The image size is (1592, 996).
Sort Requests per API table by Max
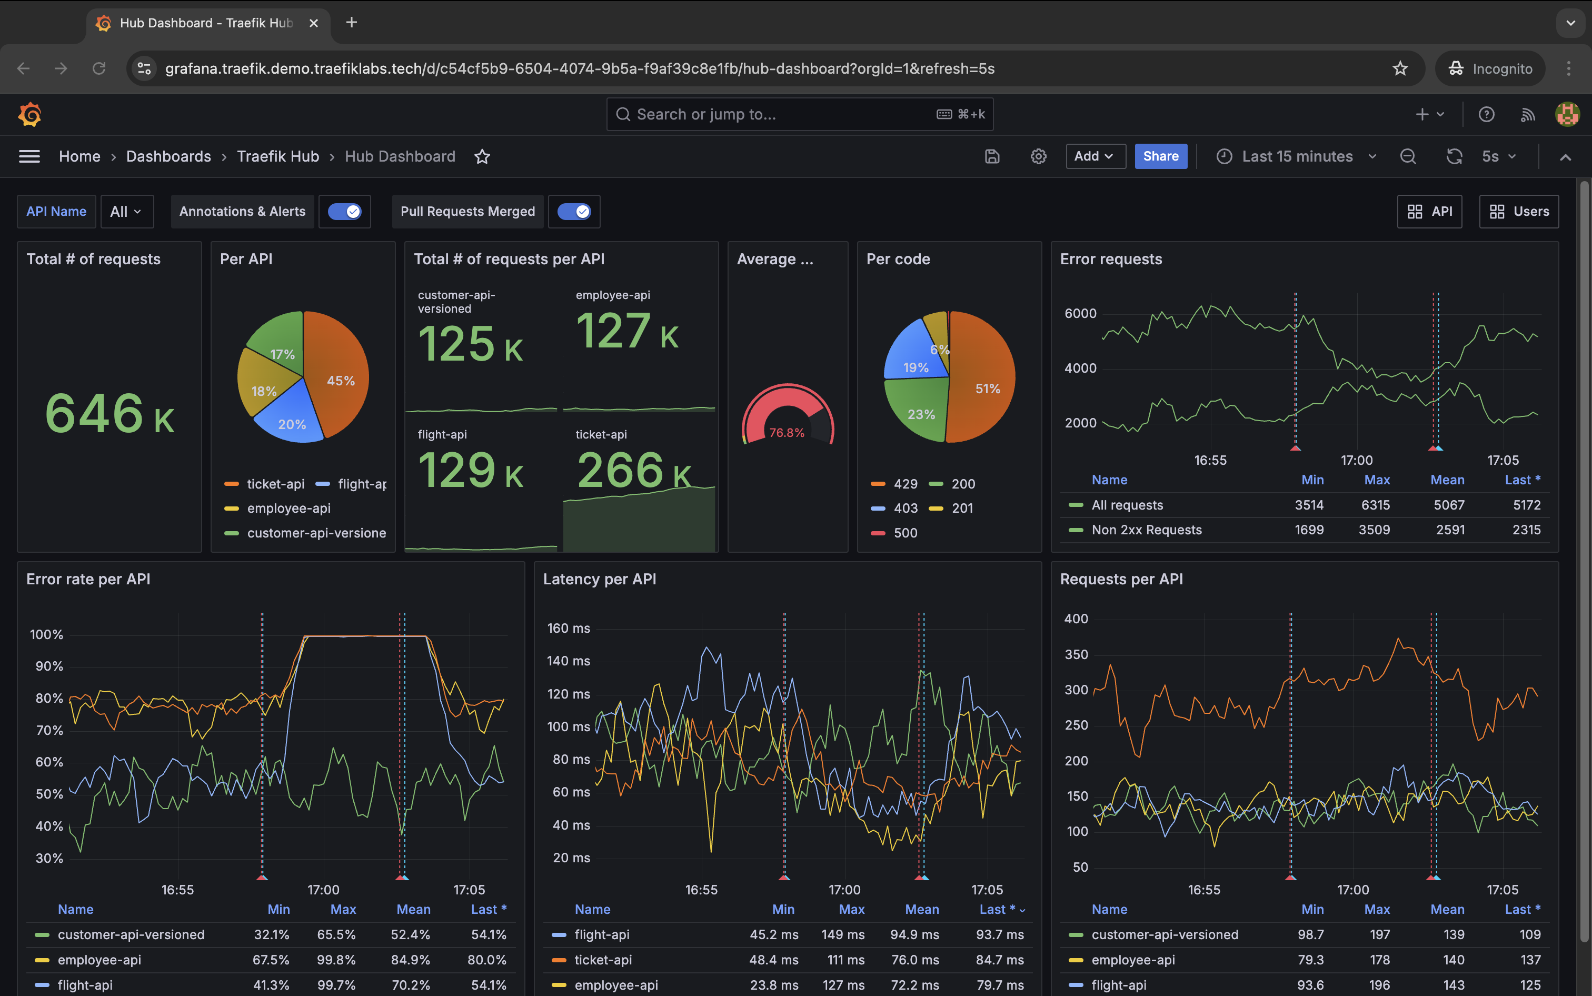pyautogui.click(x=1377, y=909)
